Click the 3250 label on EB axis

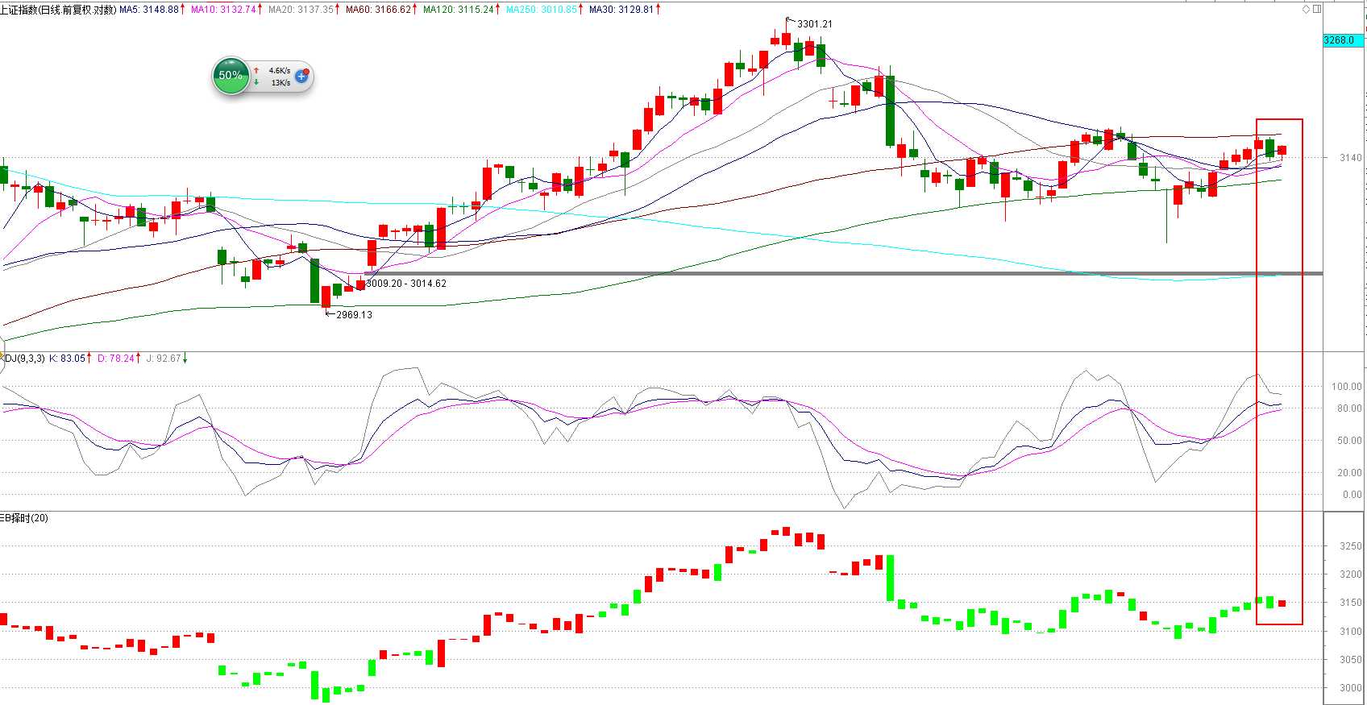pyautogui.click(x=1351, y=546)
